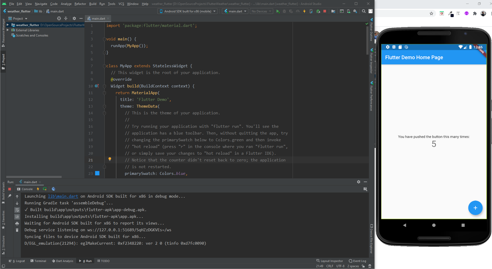Open the Android SDK device selector dropdown
The height and width of the screenshot is (269, 492).
187,11
